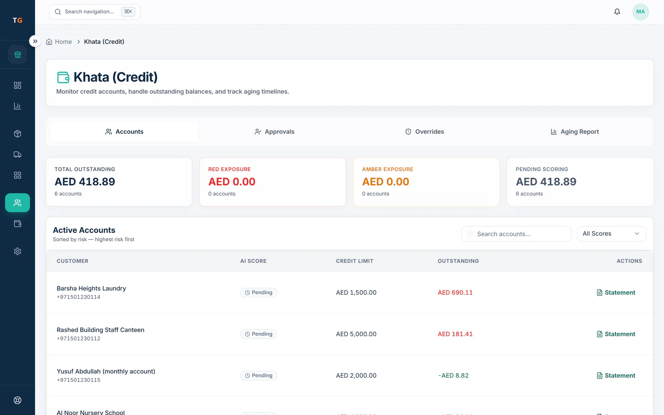Open Statement for Yusuf Abdullah

[x=616, y=376]
